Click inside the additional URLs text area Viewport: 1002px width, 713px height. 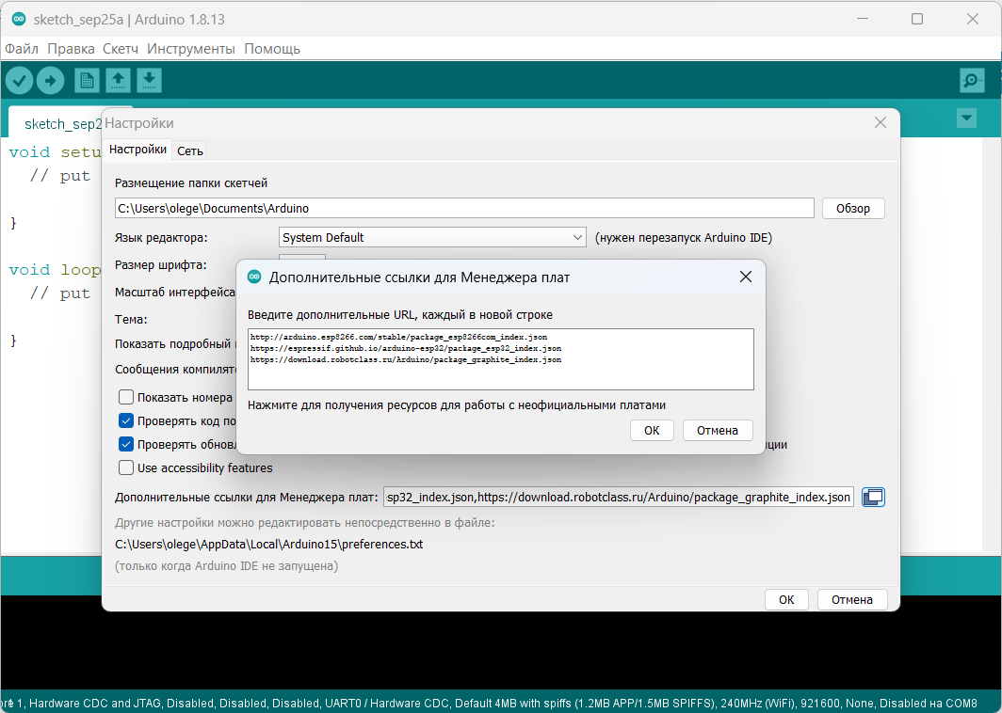click(x=500, y=359)
